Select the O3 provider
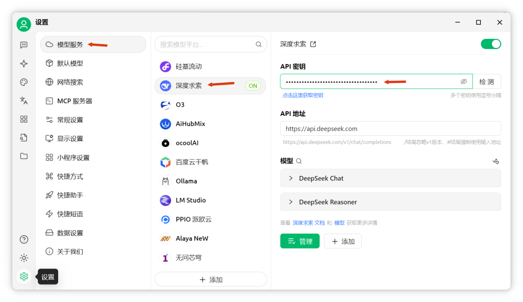 211,105
